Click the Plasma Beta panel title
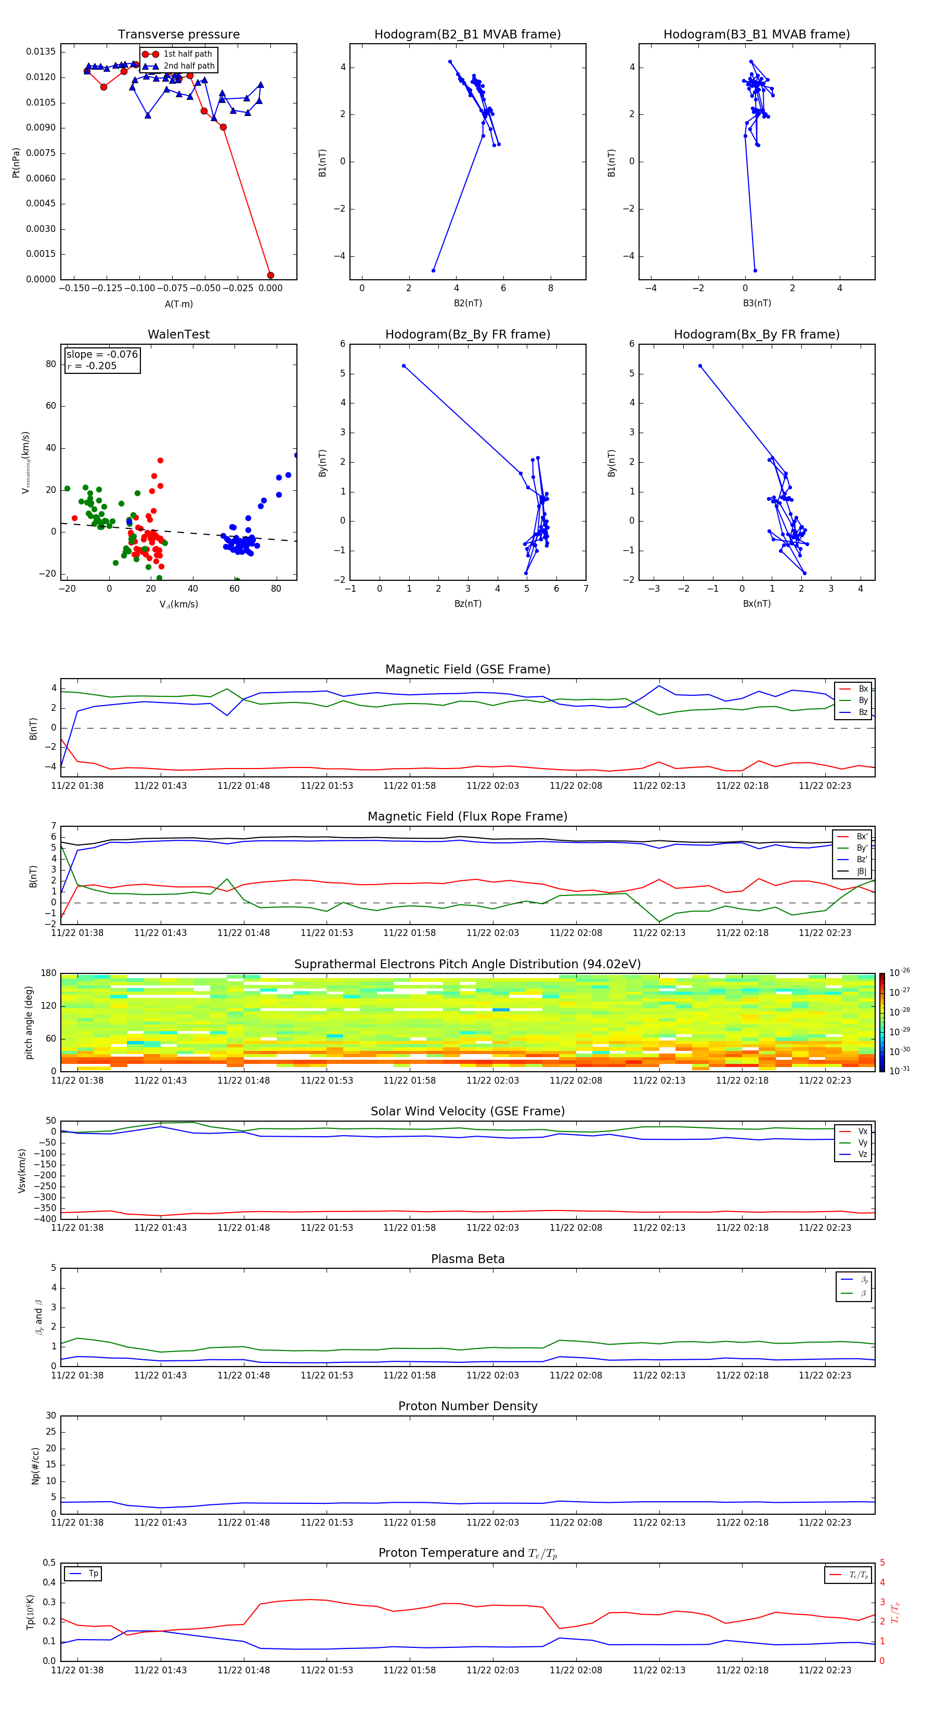Viewport: 936px width, 1716px height. (467, 1259)
